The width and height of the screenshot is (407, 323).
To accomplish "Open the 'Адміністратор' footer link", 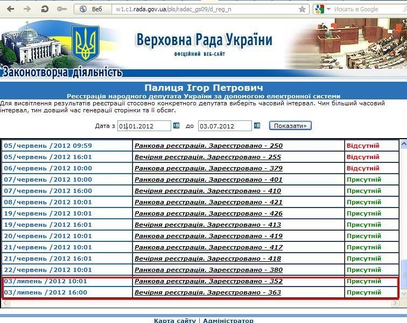I will tap(228, 320).
